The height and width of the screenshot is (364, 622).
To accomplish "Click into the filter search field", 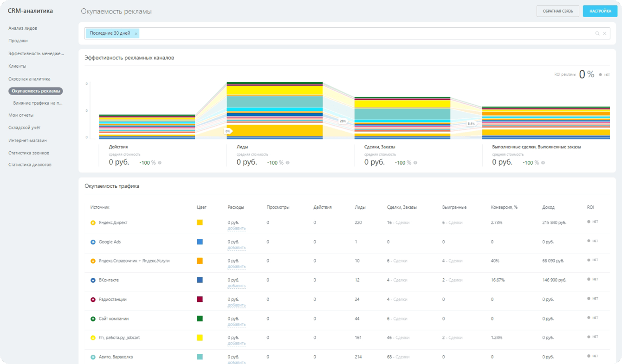I will point(362,33).
